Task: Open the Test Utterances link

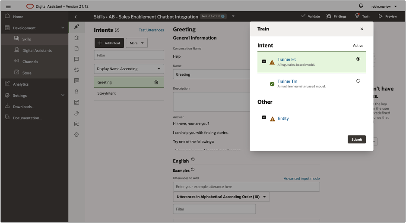Action: 151,30
